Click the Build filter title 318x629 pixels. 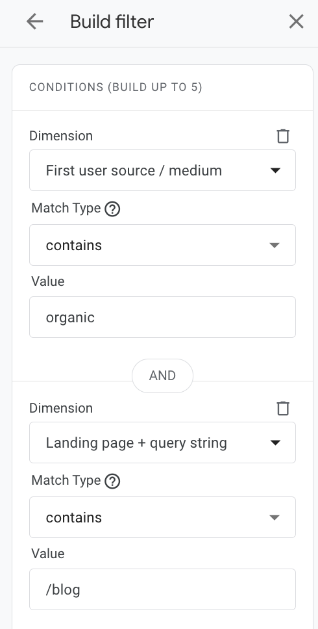(x=112, y=21)
